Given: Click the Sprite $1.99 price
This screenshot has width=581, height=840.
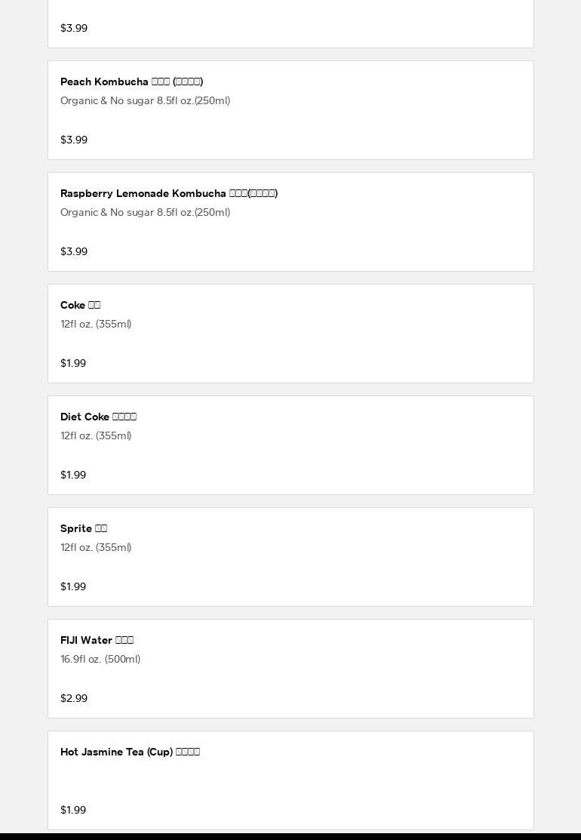Looking at the screenshot, I should click(73, 586).
